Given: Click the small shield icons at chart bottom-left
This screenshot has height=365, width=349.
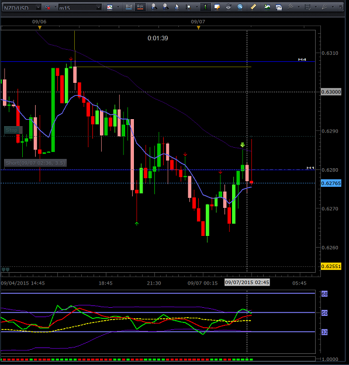Looking at the screenshot, I should pos(6,270).
